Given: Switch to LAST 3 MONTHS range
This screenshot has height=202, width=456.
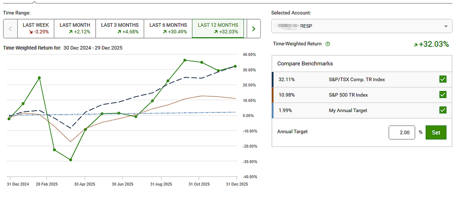Looking at the screenshot, I should (x=119, y=28).
